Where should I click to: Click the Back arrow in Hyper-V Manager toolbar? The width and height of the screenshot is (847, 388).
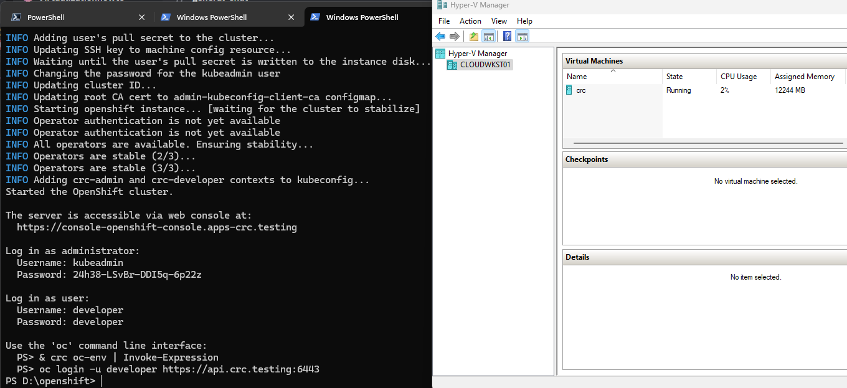pyautogui.click(x=440, y=36)
